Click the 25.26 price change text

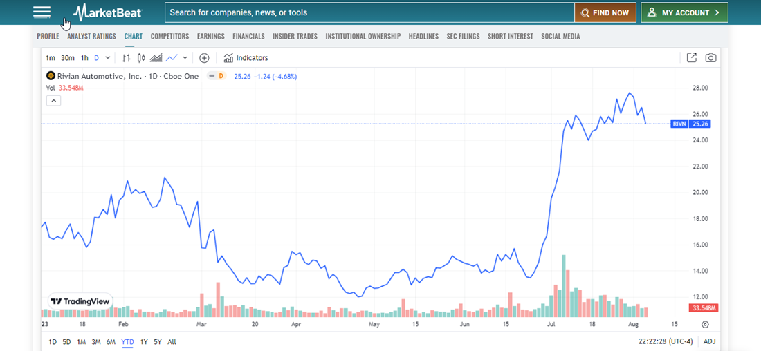pyautogui.click(x=265, y=76)
